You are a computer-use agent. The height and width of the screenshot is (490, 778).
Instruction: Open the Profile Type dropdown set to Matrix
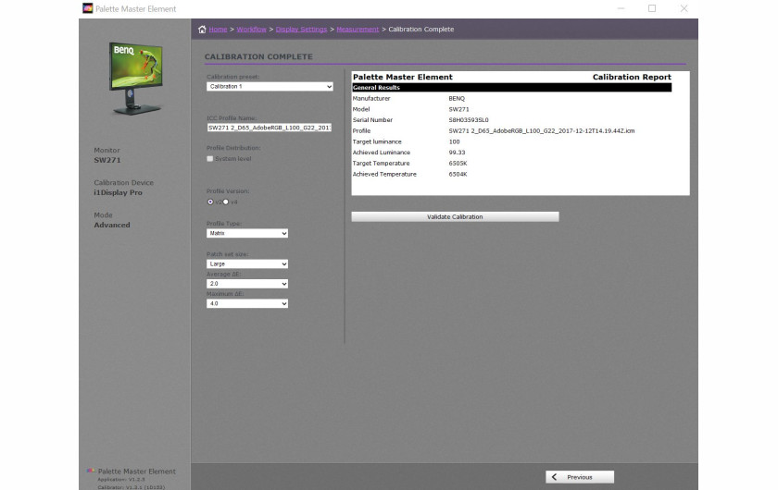(x=247, y=233)
